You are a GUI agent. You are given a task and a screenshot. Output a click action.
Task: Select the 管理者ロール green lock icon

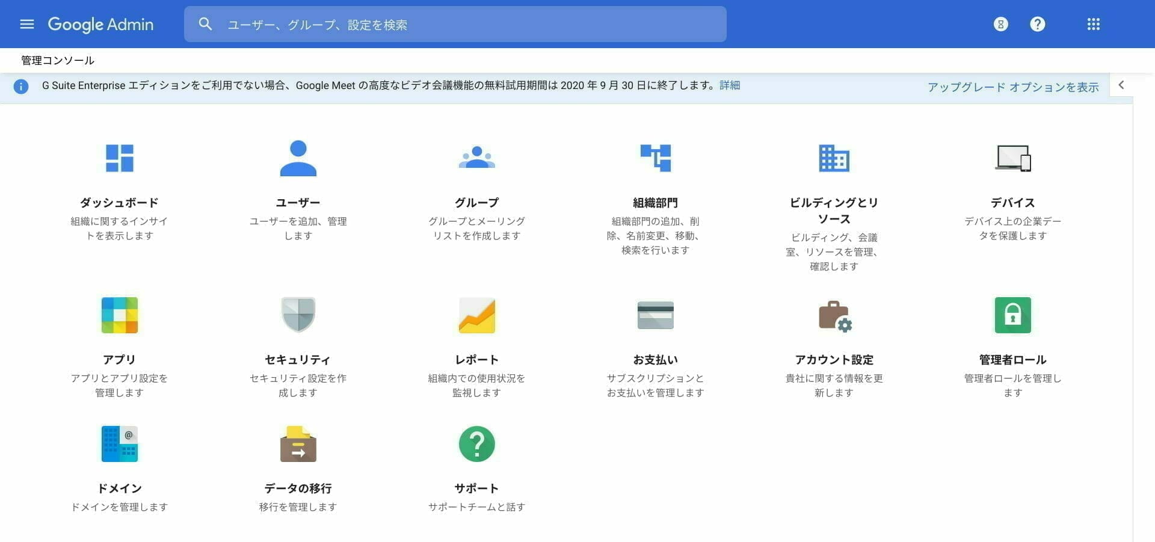pyautogui.click(x=1012, y=315)
